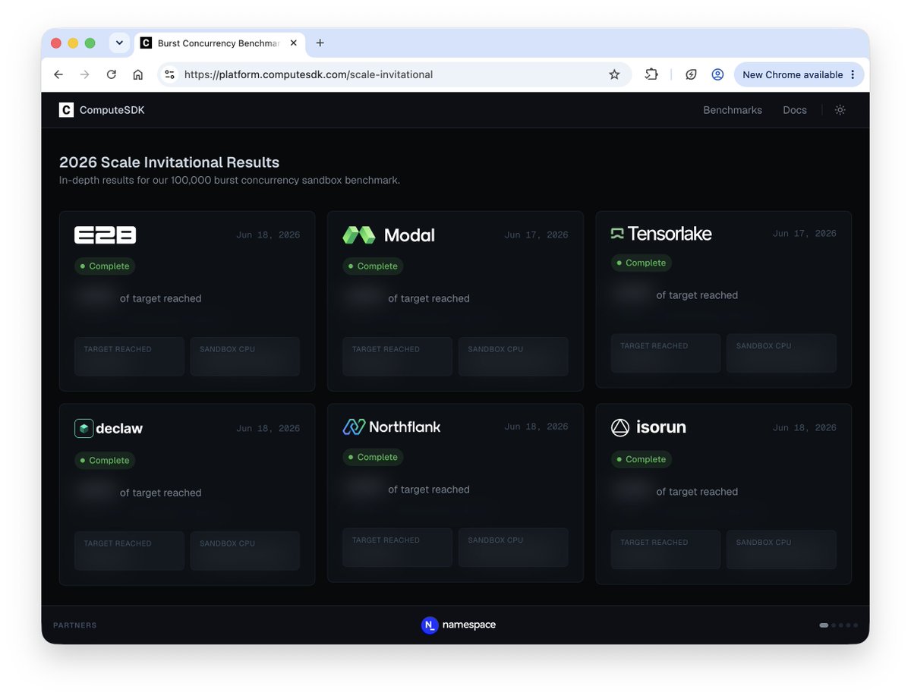The width and height of the screenshot is (911, 699).
Task: Click the isorun card date Jun 18, 2026
Action: pos(805,428)
